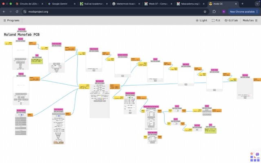Open the Chrome three-dot menu
Viewport: 261px width, 163px height.
pyautogui.click(x=257, y=12)
